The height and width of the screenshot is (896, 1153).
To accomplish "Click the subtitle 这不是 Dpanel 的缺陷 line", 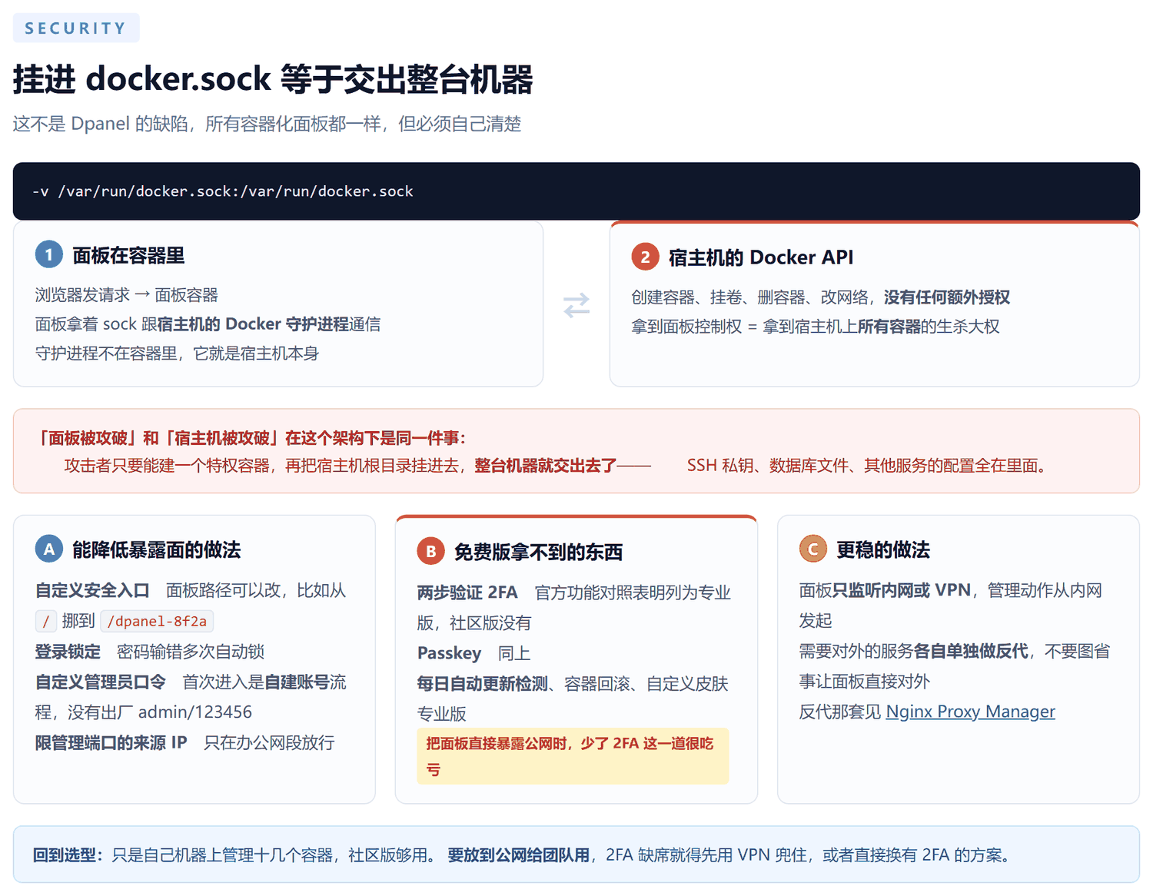I will (267, 124).
